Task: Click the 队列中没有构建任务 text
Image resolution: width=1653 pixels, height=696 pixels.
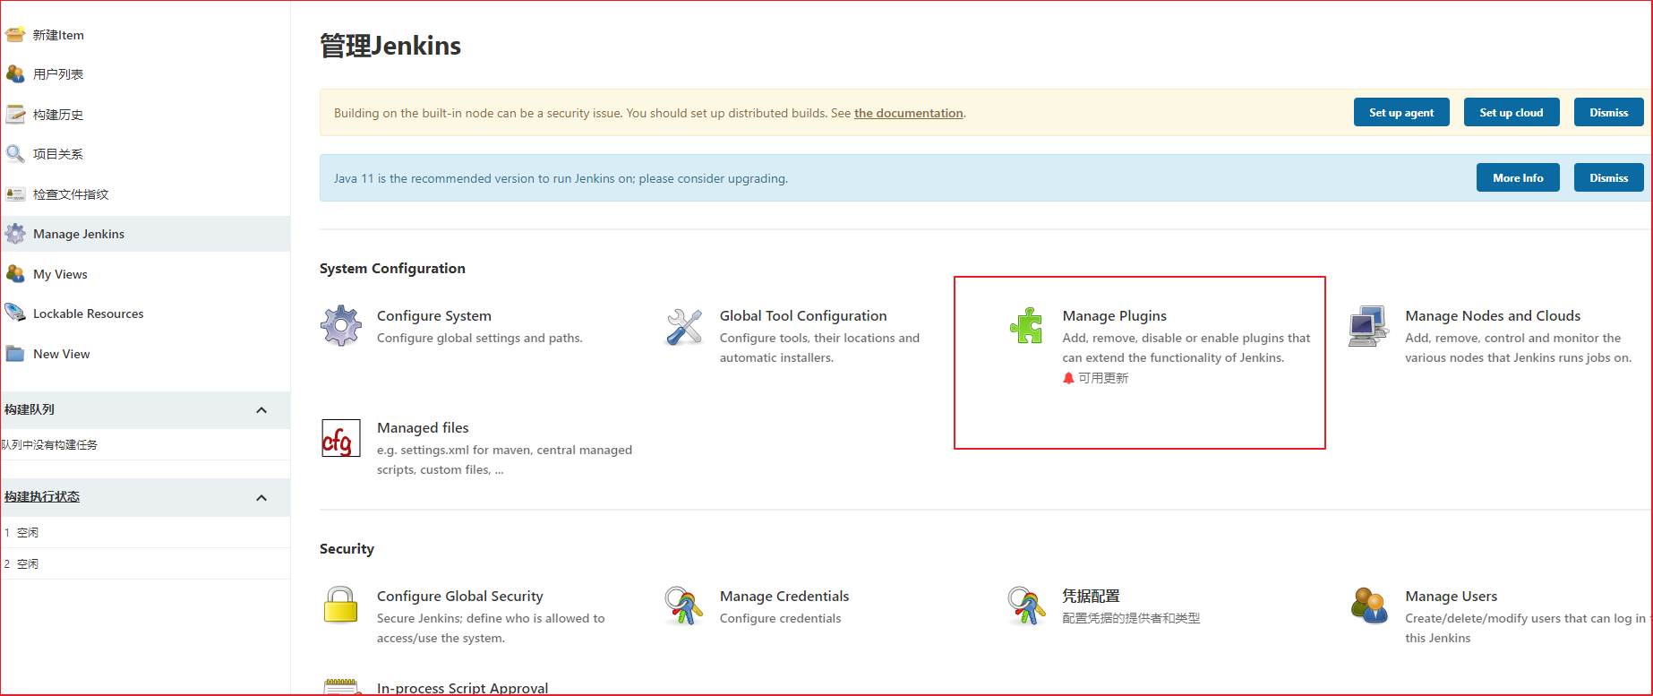Action: pyautogui.click(x=49, y=444)
